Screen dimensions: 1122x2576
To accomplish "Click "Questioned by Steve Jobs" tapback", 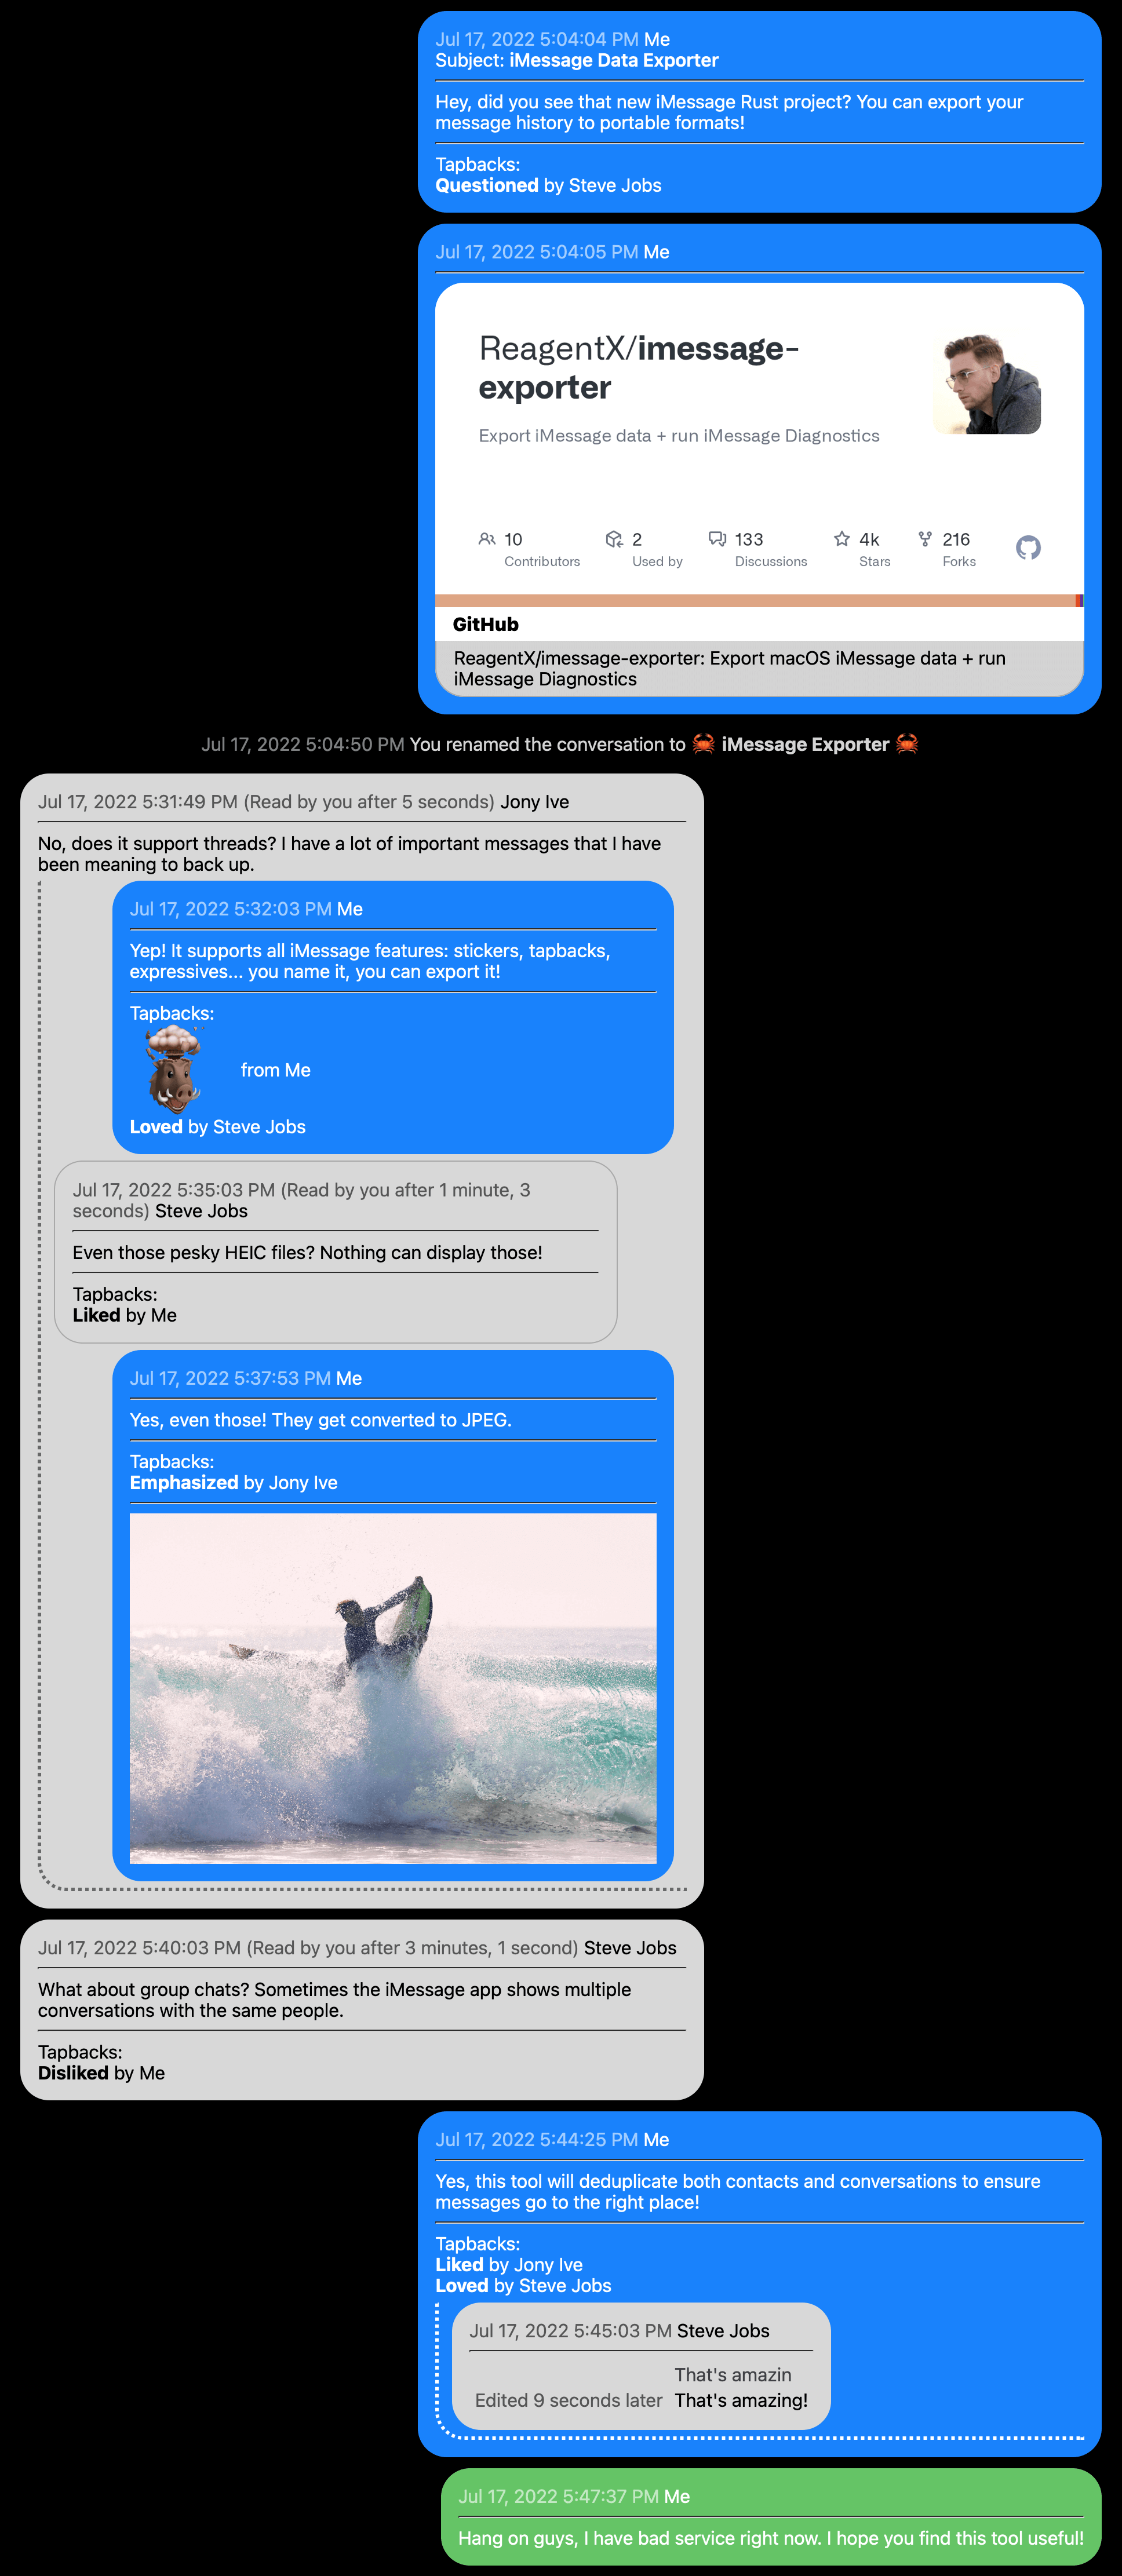I will [x=548, y=186].
